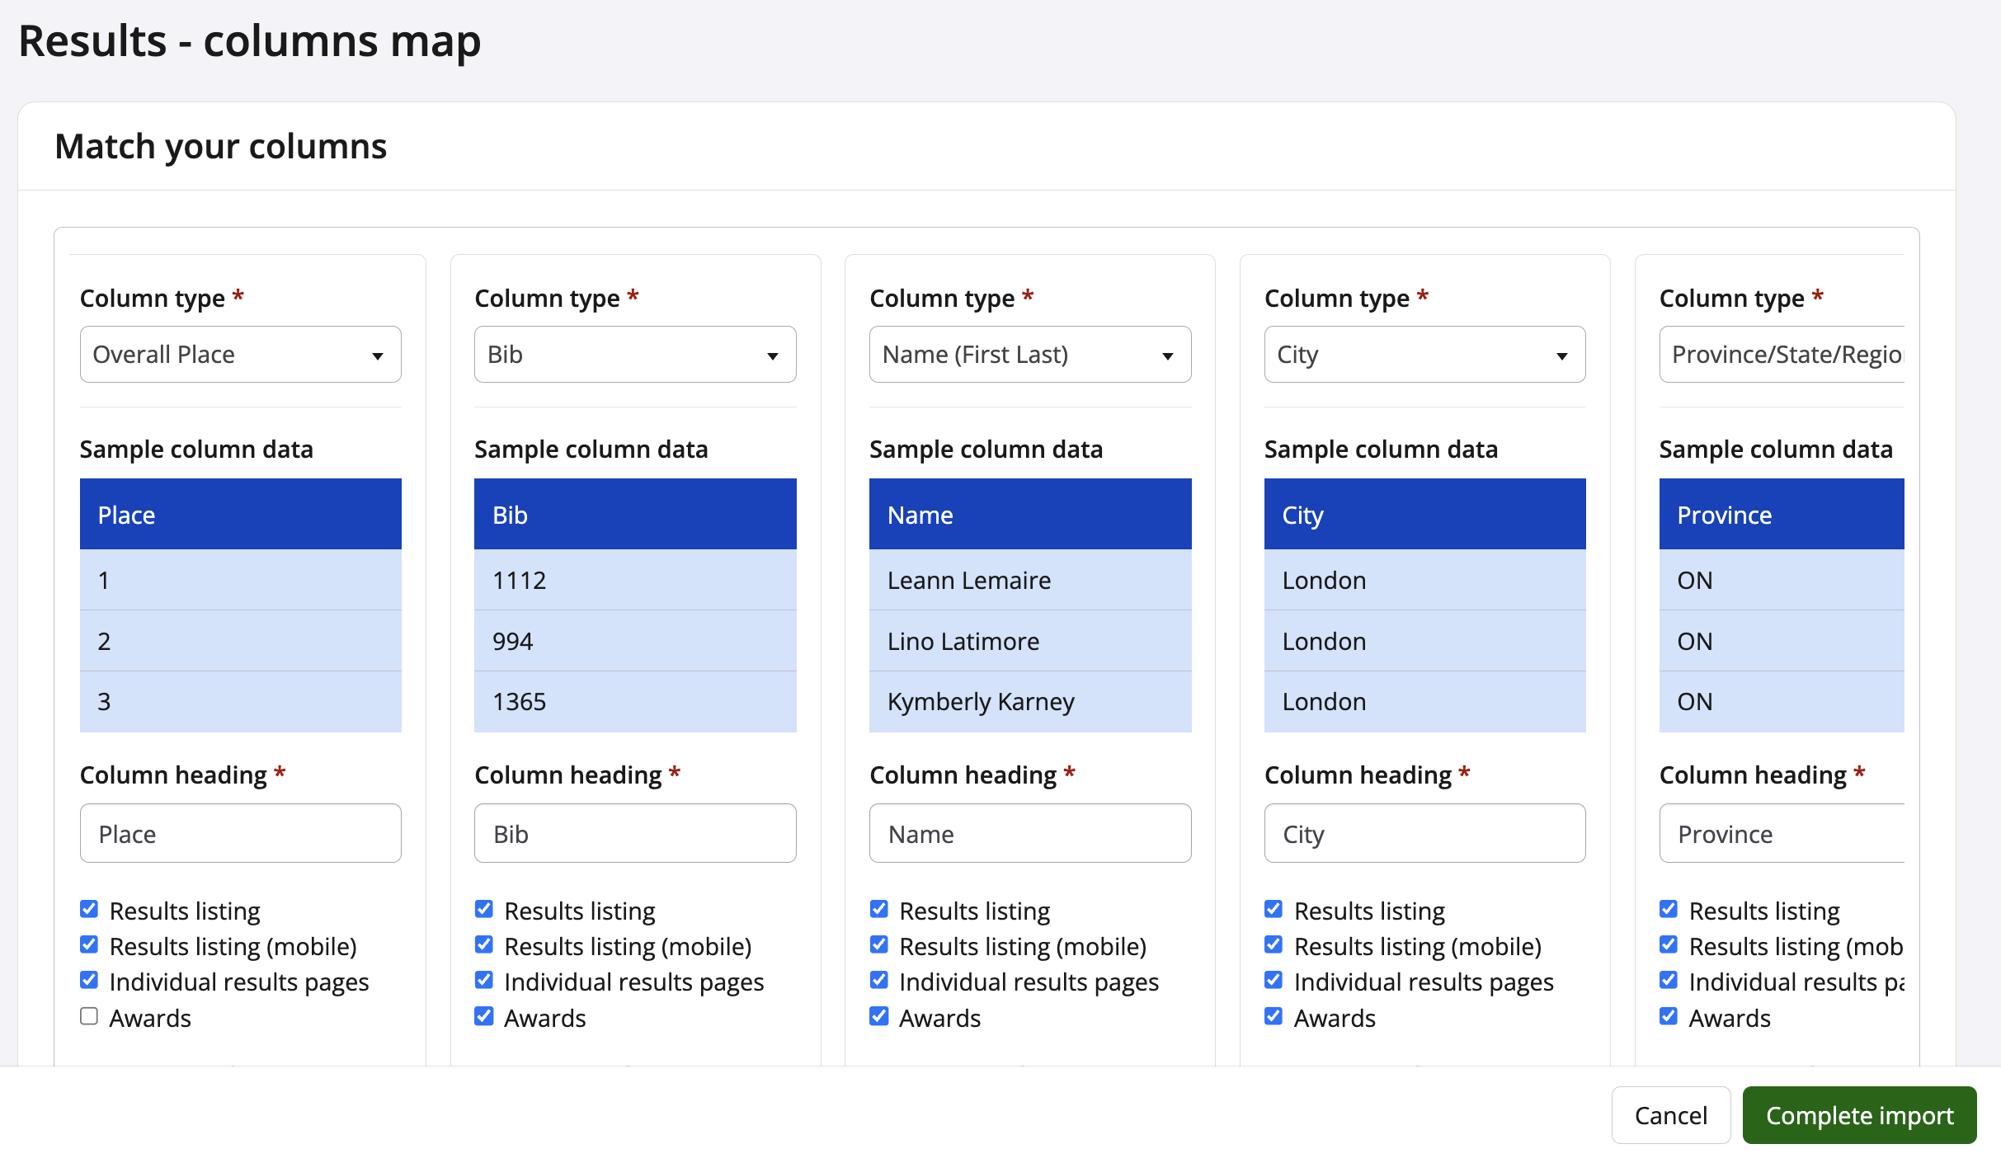The height and width of the screenshot is (1163, 2001).
Task: Edit the Province column heading field
Action: 1782,834
